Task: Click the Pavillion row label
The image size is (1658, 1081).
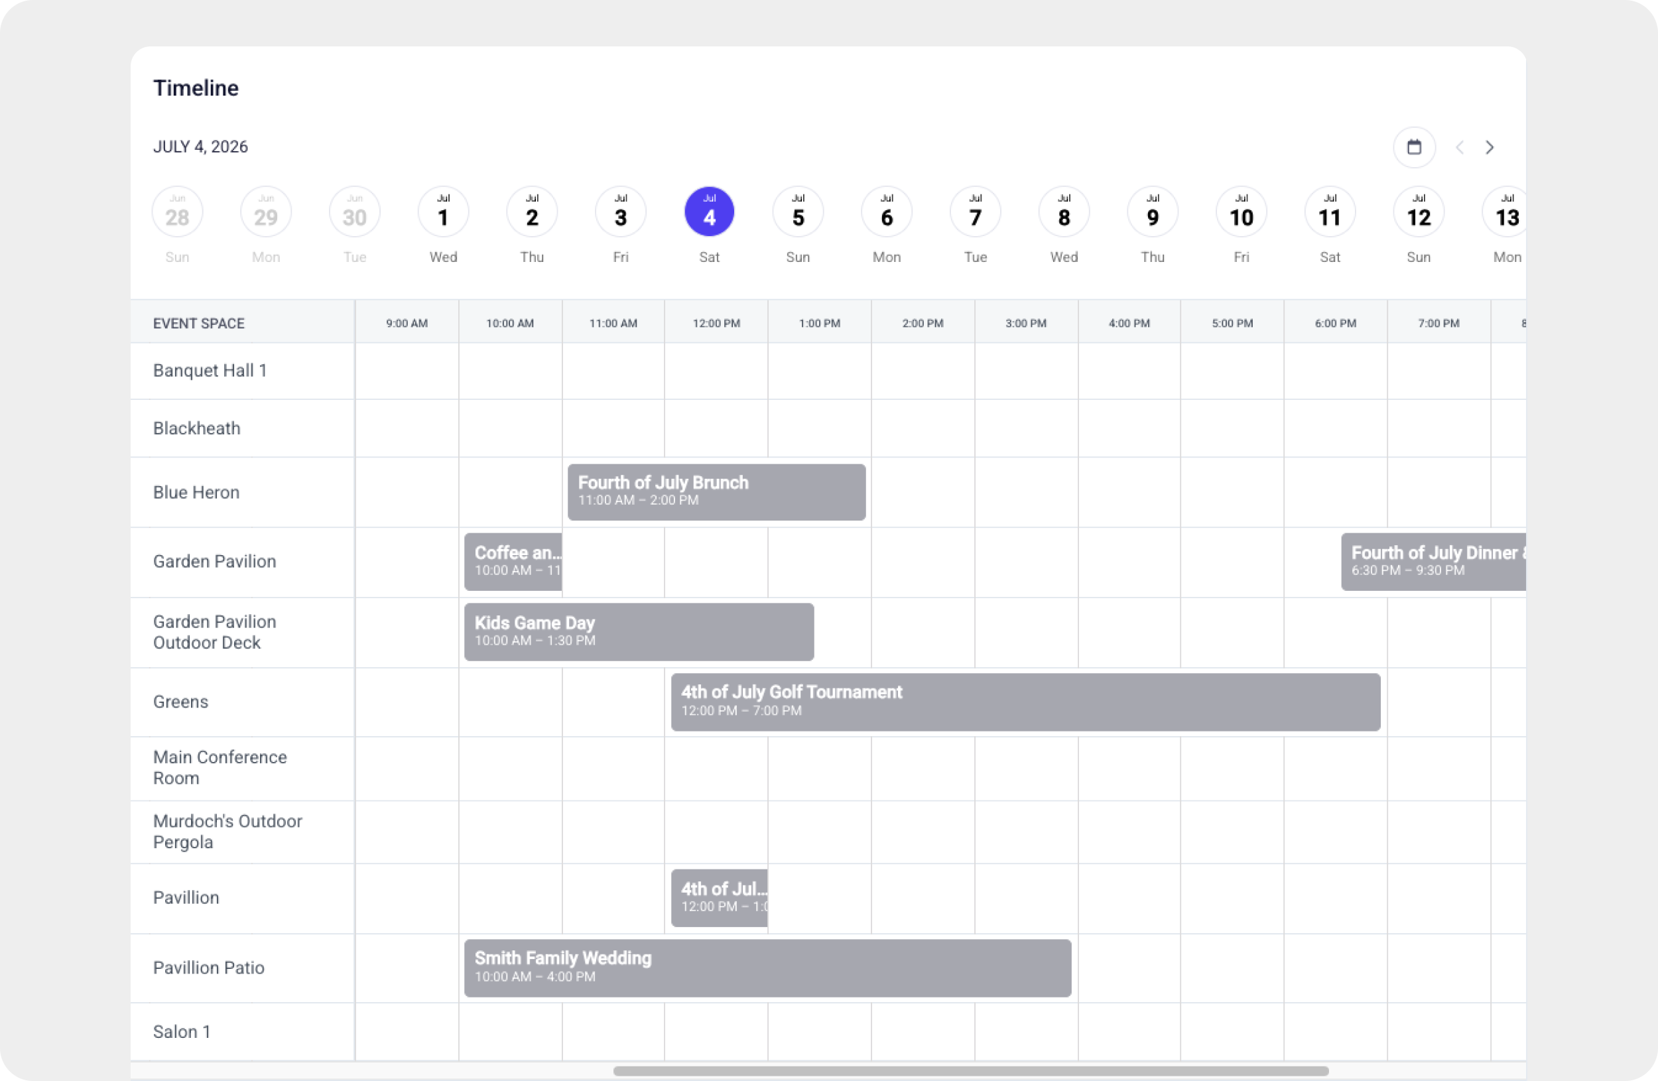Action: (x=186, y=897)
